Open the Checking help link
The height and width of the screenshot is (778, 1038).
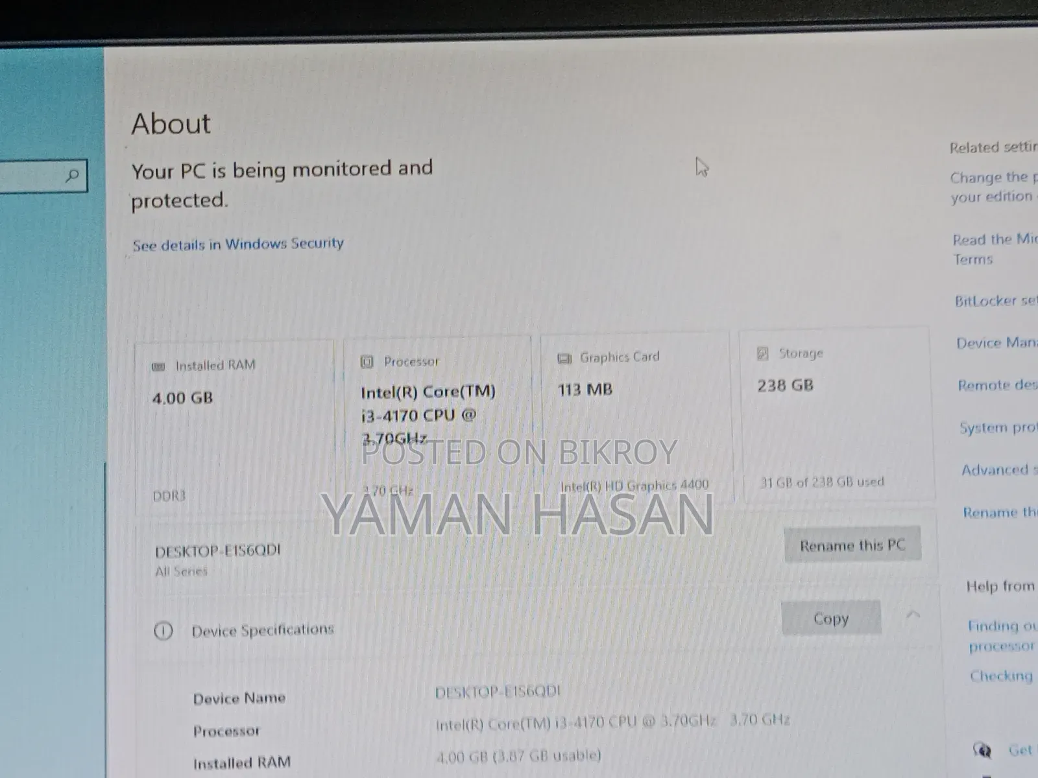[x=1002, y=676]
